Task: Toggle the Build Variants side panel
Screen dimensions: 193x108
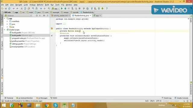Action: pyautogui.click(x=2, y=88)
